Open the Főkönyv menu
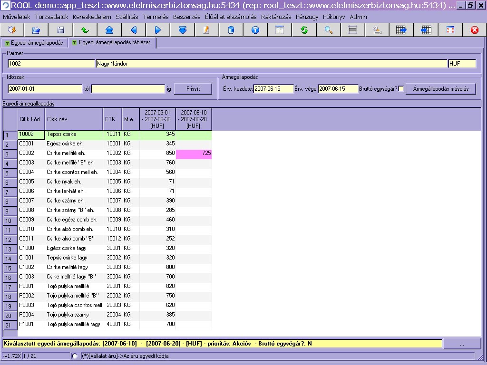Image resolution: width=487 pixels, height=365 pixels. point(334,17)
